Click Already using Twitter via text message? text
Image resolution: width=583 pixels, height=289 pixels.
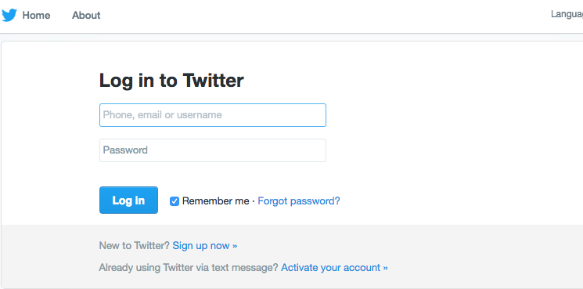tap(189, 268)
